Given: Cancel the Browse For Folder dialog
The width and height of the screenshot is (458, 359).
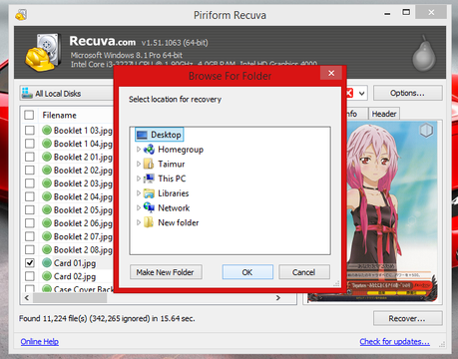Looking at the screenshot, I should [304, 272].
